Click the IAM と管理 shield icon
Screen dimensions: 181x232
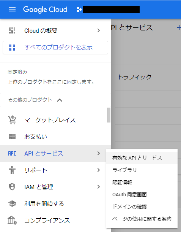click(x=12, y=187)
